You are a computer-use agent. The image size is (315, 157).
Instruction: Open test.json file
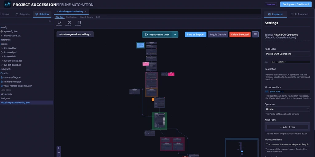(6, 98)
